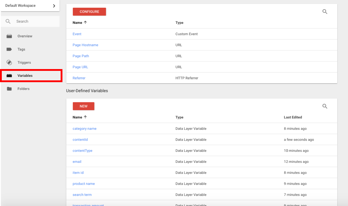Sort built-in variables by Name arrow
The width and height of the screenshot is (348, 206).
85,23
